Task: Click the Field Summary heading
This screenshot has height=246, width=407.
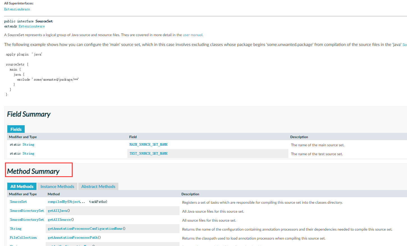Action: pos(29,114)
